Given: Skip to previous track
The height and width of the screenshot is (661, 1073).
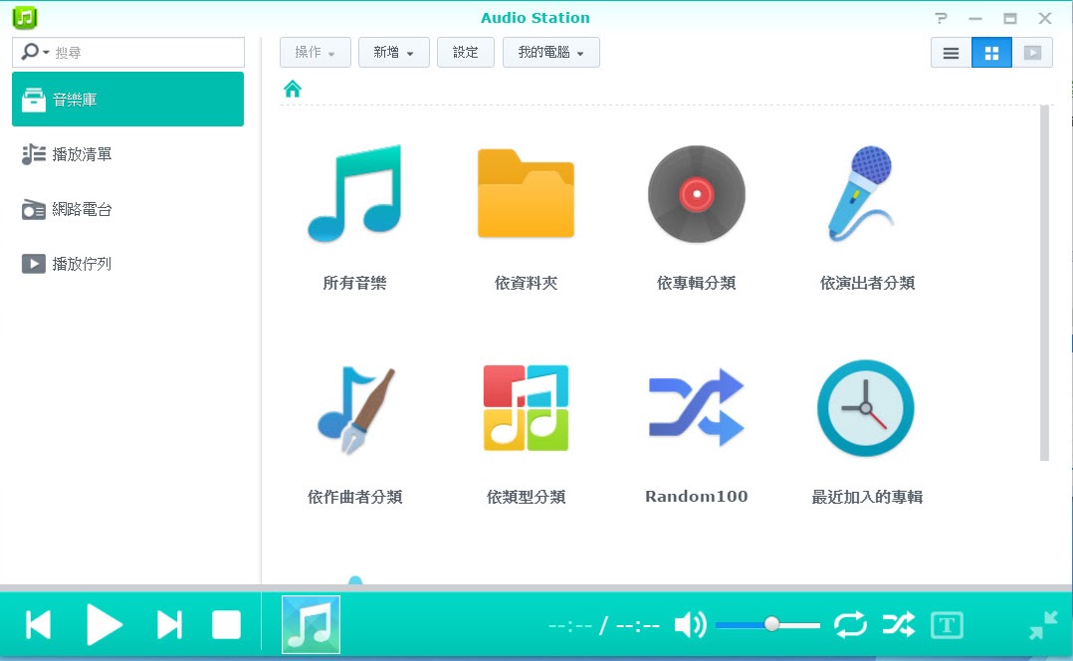Looking at the screenshot, I should 38,625.
